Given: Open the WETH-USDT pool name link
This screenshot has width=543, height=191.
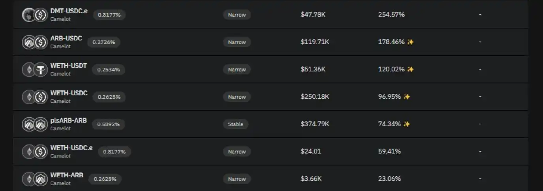Looking at the screenshot, I should [x=68, y=66].
